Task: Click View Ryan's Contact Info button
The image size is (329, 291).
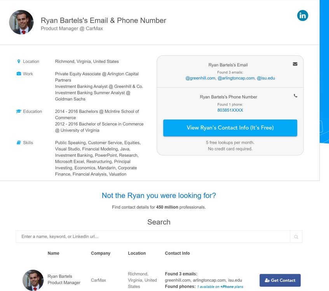Action: pyautogui.click(x=230, y=128)
